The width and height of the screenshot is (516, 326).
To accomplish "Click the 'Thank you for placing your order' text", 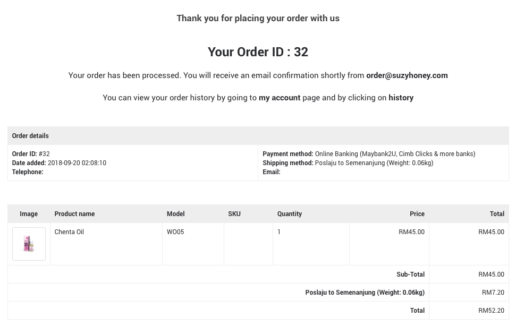I will click(258, 18).
